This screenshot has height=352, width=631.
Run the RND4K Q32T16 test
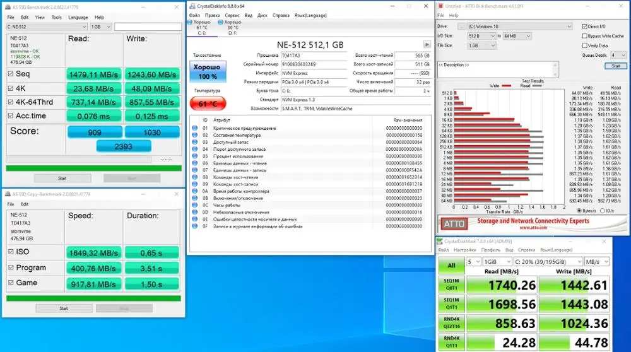click(x=452, y=323)
